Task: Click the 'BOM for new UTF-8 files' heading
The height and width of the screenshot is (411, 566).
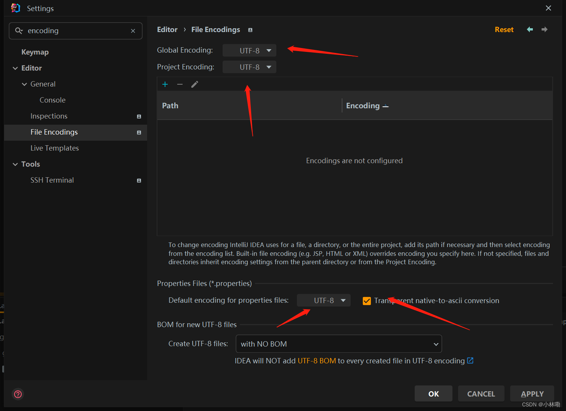Action: (197, 324)
